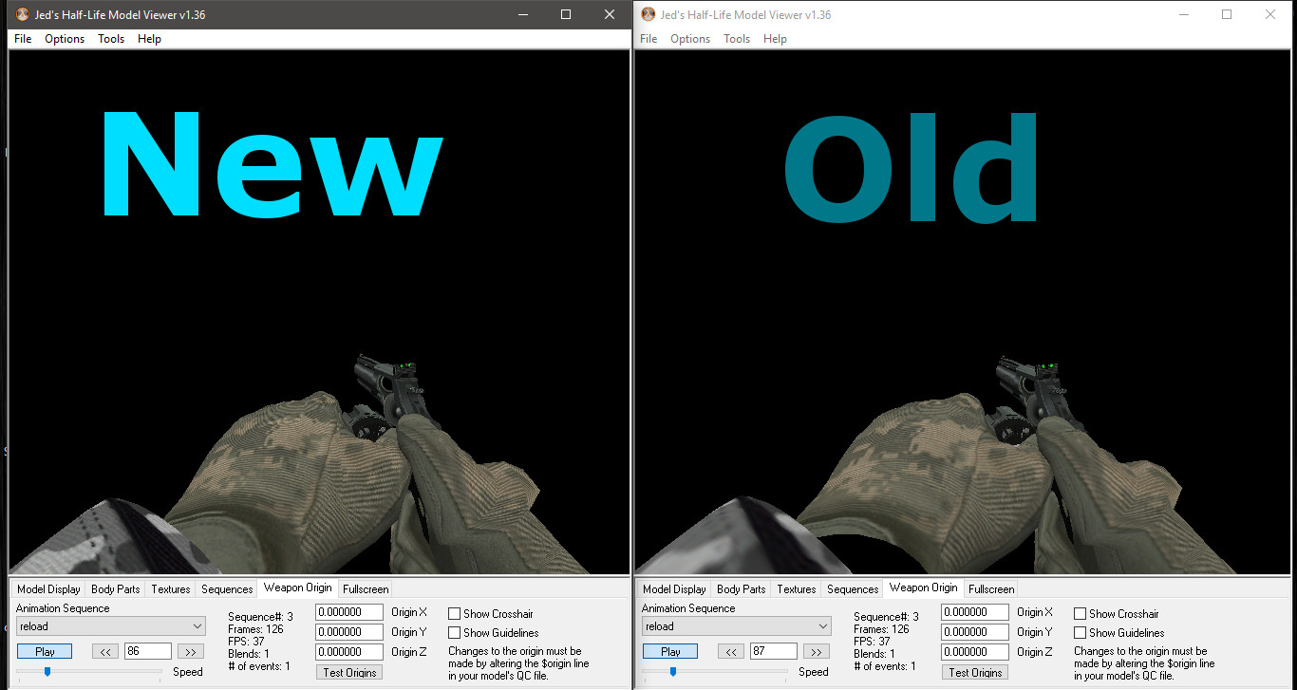The image size is (1297, 690).
Task: Open the Options menu in the New window
Action: [65, 39]
